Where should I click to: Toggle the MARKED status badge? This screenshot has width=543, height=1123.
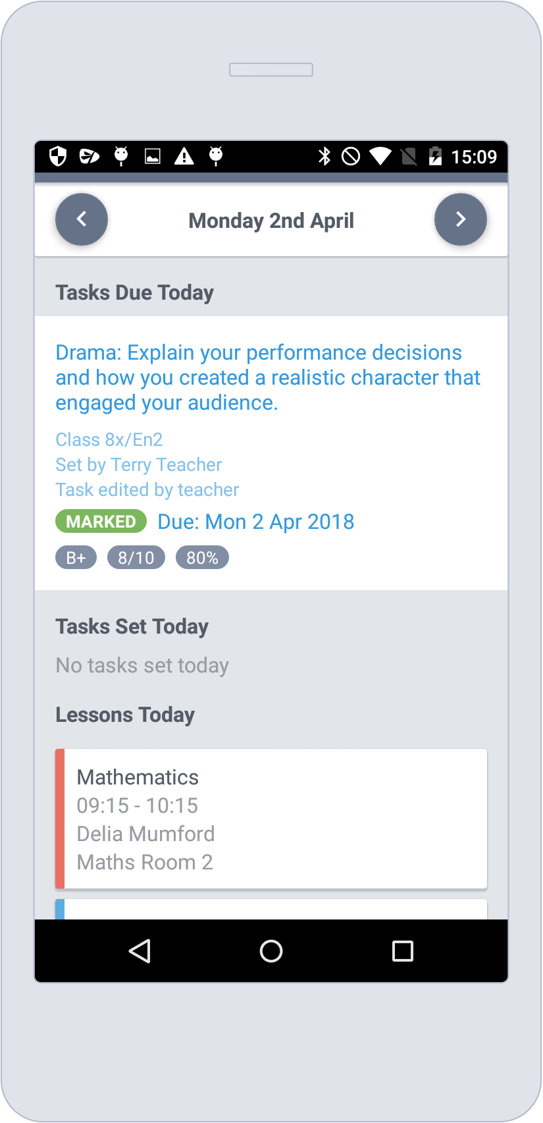[101, 521]
